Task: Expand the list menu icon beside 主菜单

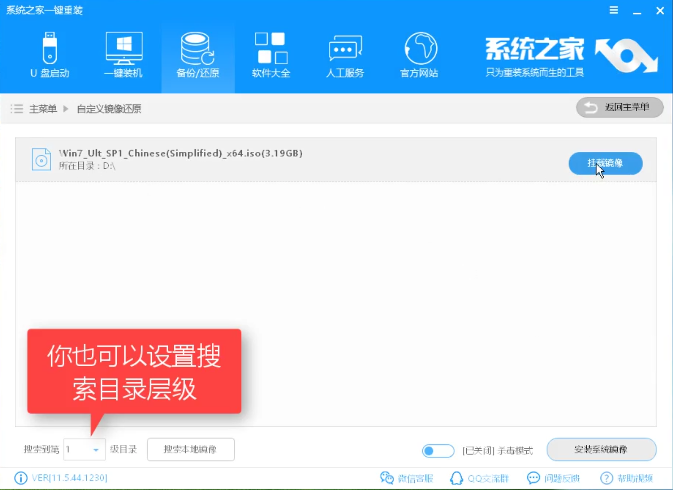Action: pyautogui.click(x=16, y=109)
